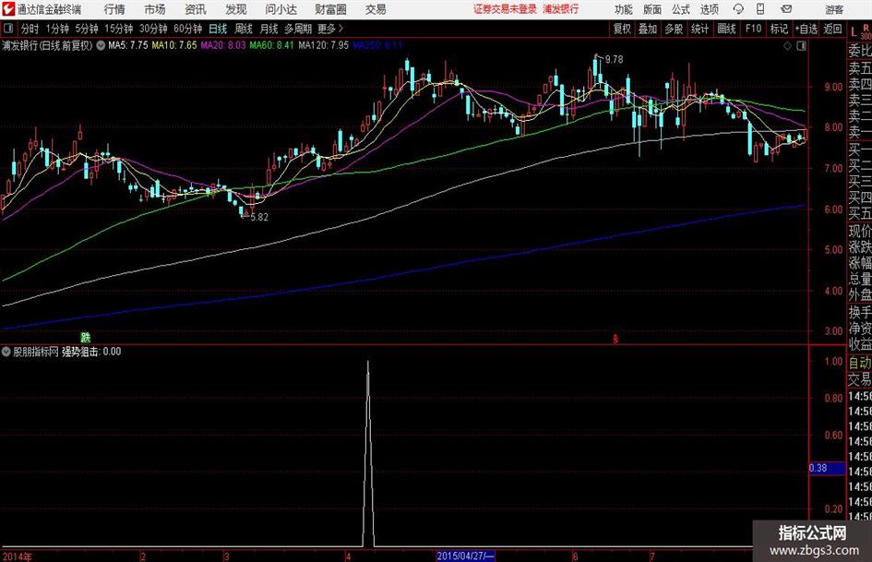
Task: Add stock via +自选 button
Action: tap(806, 29)
